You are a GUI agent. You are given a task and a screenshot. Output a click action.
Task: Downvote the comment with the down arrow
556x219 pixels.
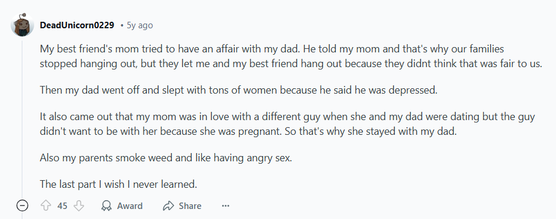coord(78,206)
